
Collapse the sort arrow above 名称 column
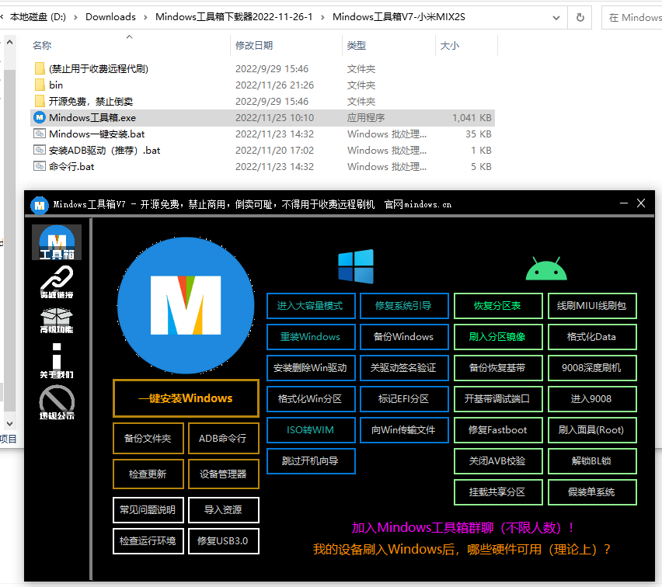tap(130, 37)
